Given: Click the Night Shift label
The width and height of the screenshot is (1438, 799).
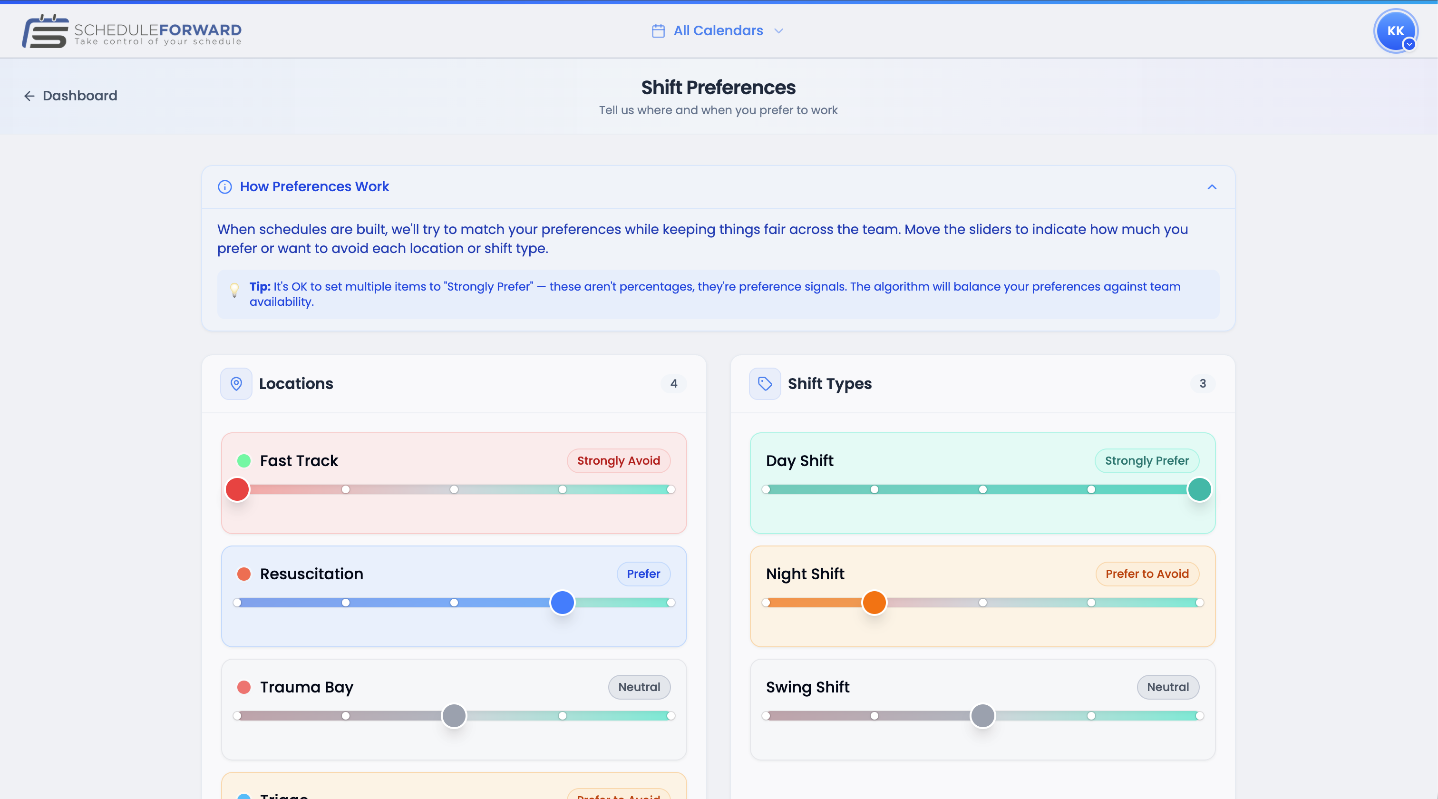Looking at the screenshot, I should click(805, 574).
